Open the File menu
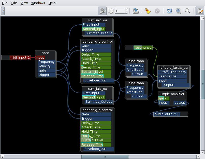Viewport: 205px width, 159px height. (x=5, y=3)
